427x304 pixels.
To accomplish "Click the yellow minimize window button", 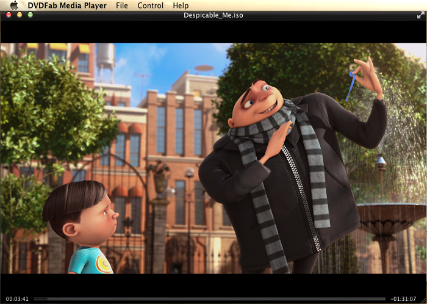I will click(20, 15).
